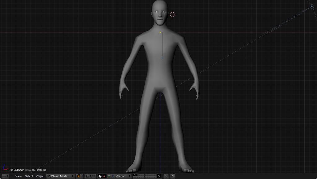Toggle the snap during transform icon

coord(166,176)
